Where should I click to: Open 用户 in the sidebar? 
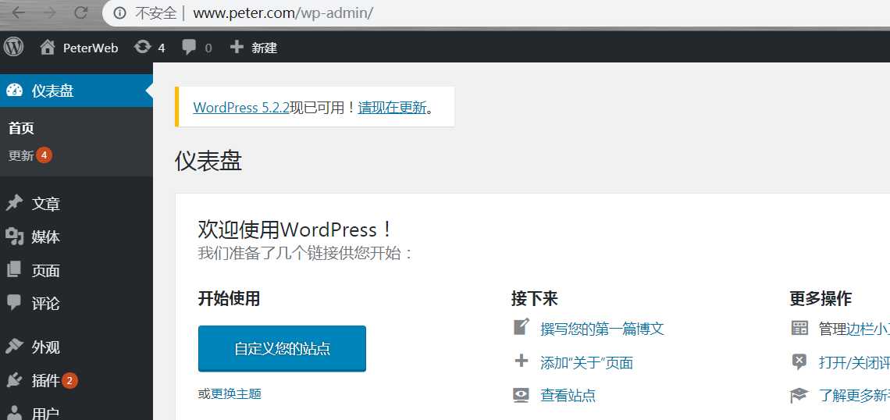pos(46,413)
